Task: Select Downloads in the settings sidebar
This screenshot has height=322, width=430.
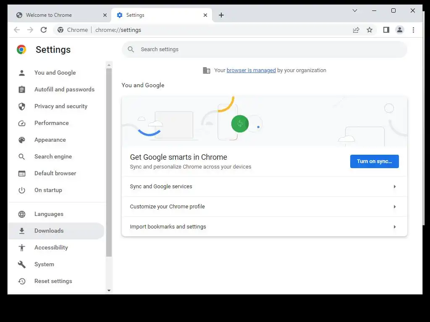Action: click(x=49, y=231)
